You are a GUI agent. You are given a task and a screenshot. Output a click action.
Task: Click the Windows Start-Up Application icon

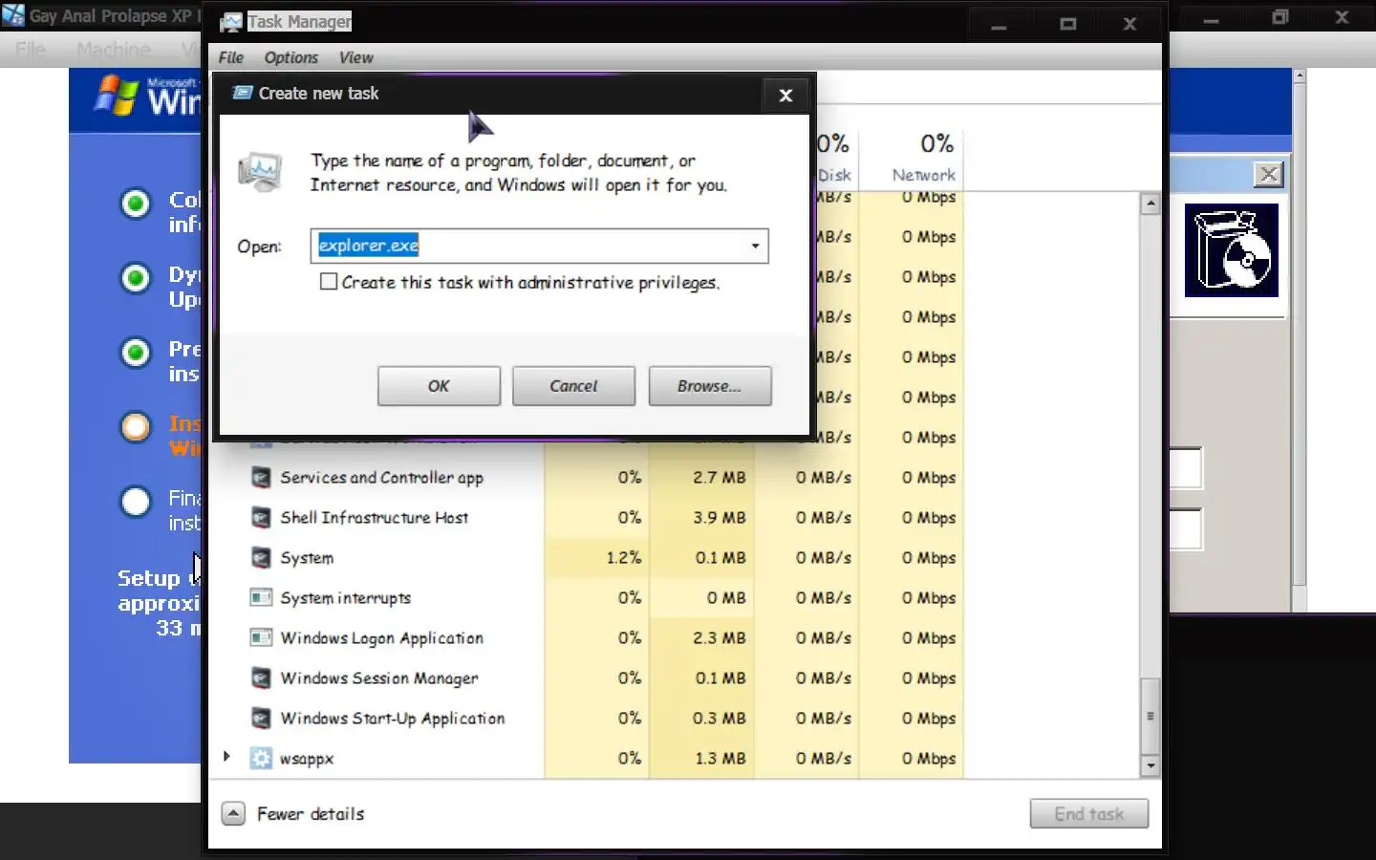(260, 718)
